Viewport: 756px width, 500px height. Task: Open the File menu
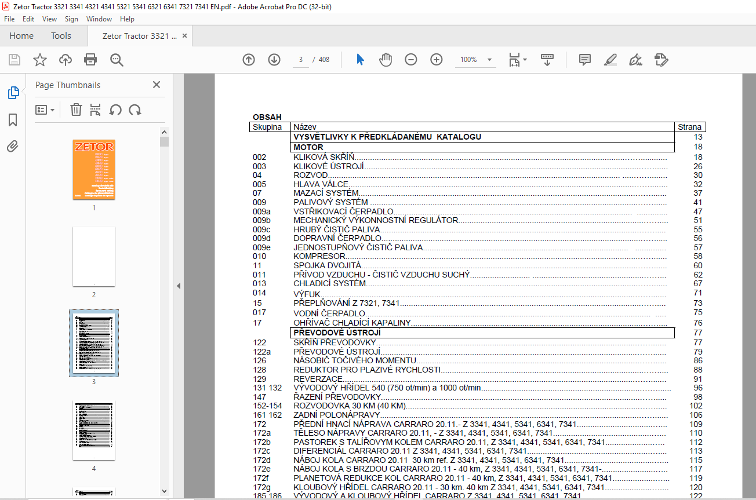9,19
